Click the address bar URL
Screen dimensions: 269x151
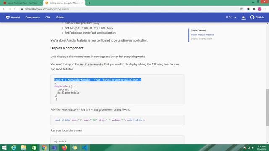(47, 9)
